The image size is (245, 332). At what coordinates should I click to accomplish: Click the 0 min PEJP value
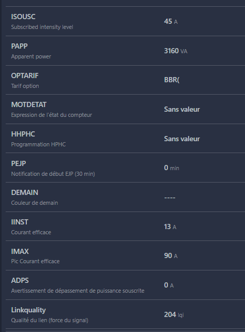[172, 168]
